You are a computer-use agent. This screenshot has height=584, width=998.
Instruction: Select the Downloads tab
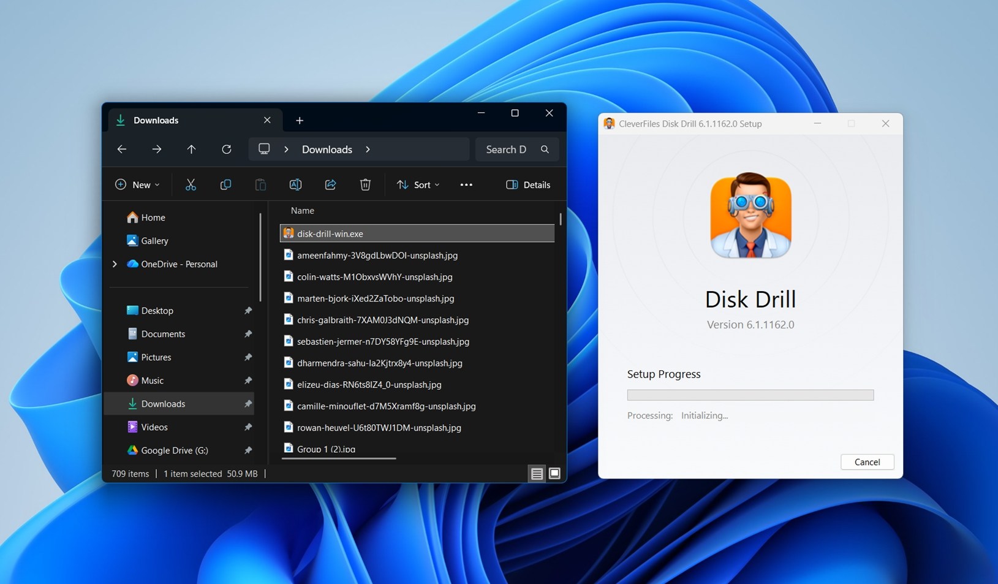(156, 120)
